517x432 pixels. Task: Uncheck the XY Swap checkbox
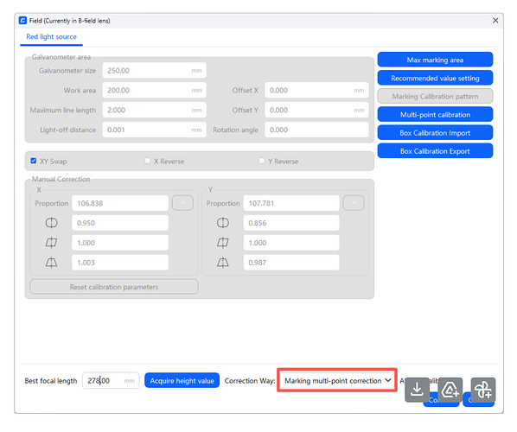click(x=34, y=161)
